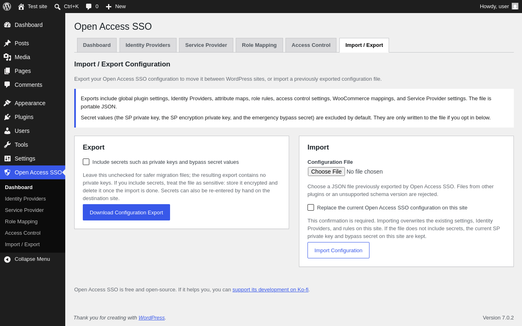Open the comments bubble icon in admin bar
The image size is (522, 326).
point(88,7)
